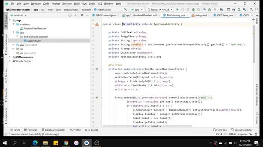The width and height of the screenshot is (263, 147).
Task: Click the Search Everywhere magnifier icon
Action: click(x=251, y=9)
